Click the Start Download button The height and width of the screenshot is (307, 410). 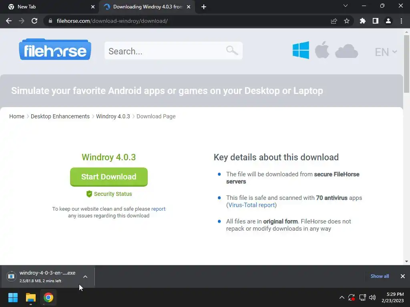pyautogui.click(x=109, y=177)
